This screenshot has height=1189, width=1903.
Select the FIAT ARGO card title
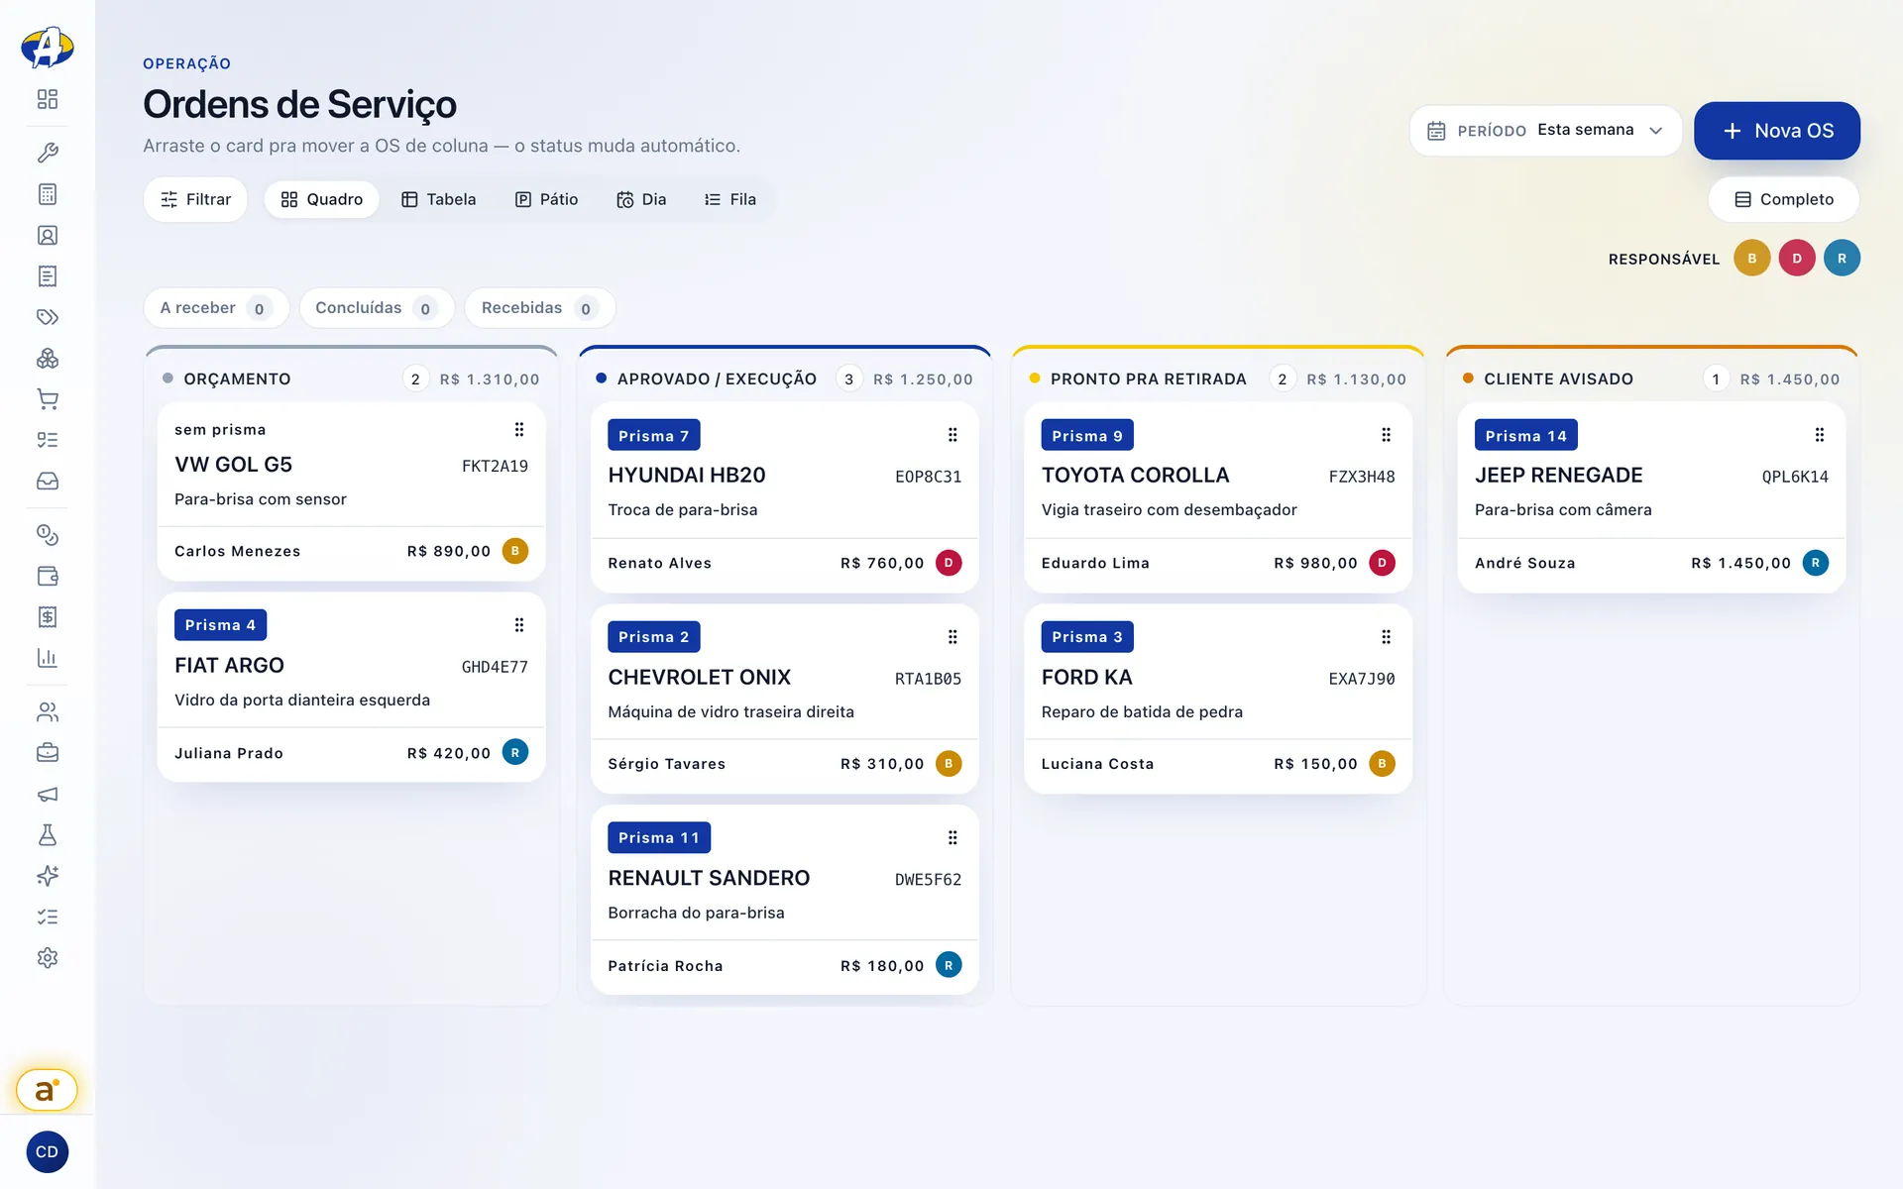[229, 666]
